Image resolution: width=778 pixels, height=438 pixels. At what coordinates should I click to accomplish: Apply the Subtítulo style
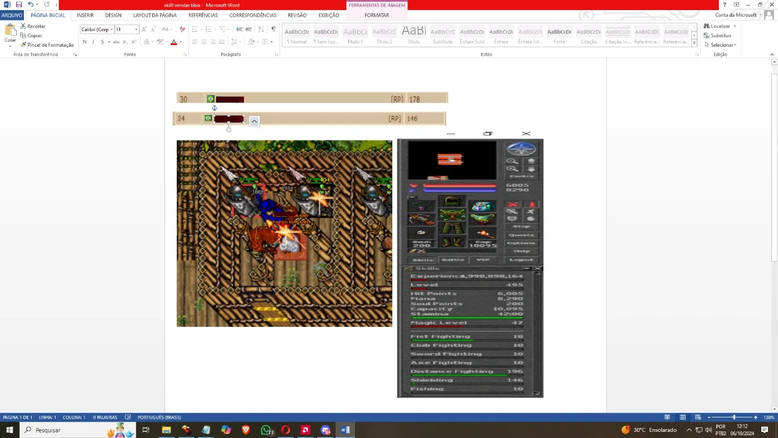pos(443,35)
